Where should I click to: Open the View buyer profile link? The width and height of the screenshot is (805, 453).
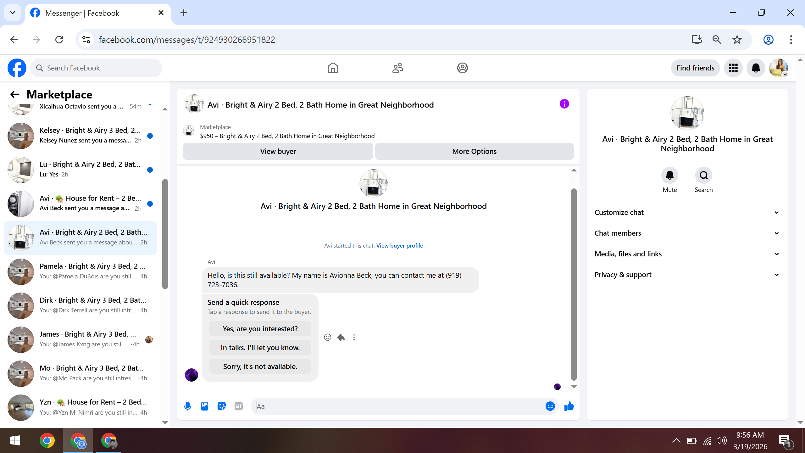tap(399, 246)
